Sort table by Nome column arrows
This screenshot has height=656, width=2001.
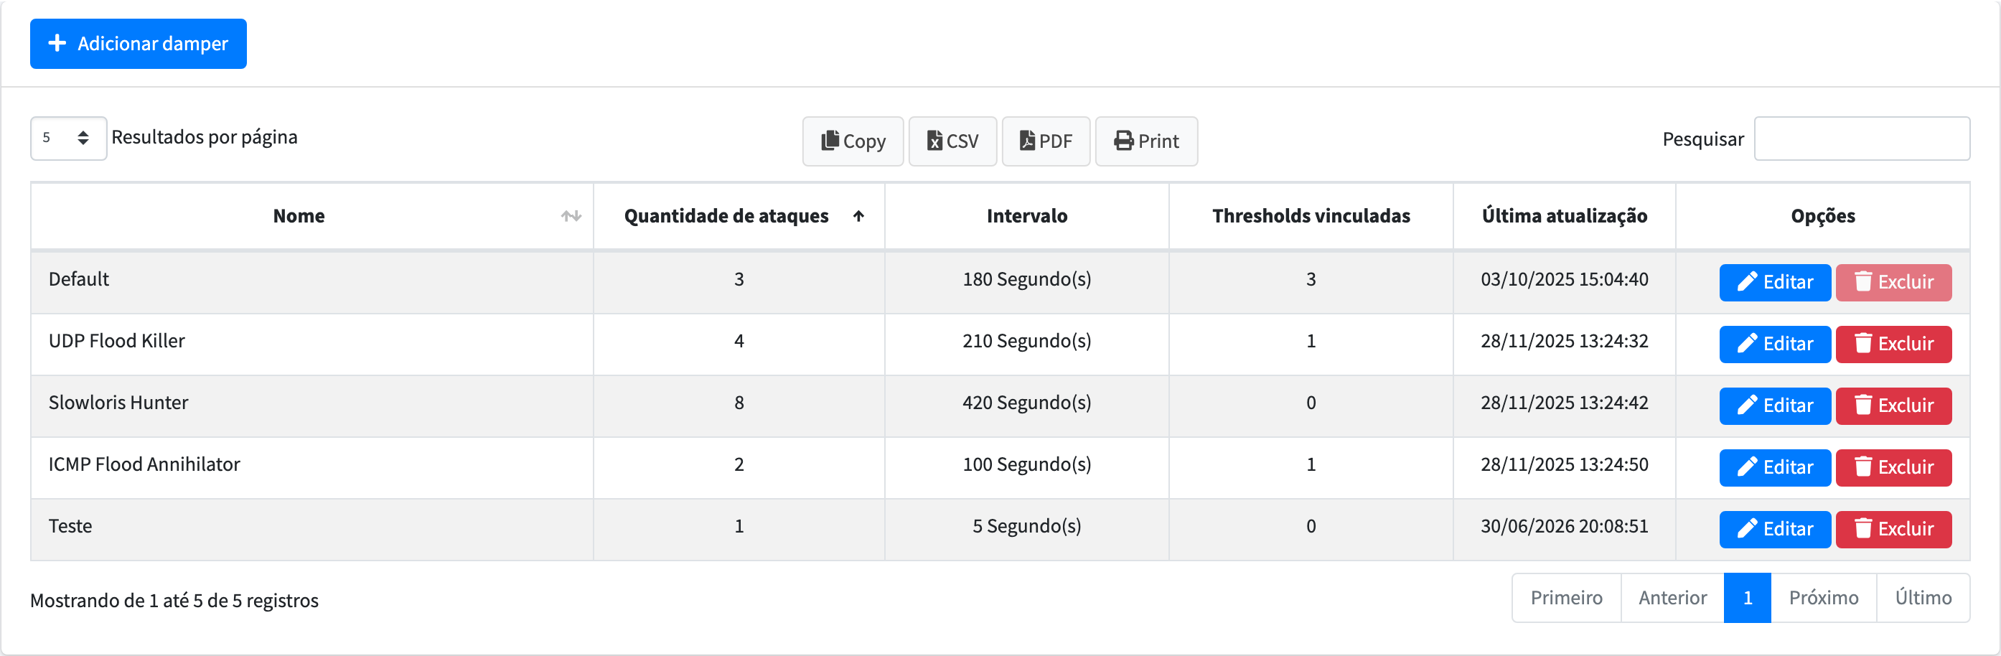pyautogui.click(x=571, y=216)
